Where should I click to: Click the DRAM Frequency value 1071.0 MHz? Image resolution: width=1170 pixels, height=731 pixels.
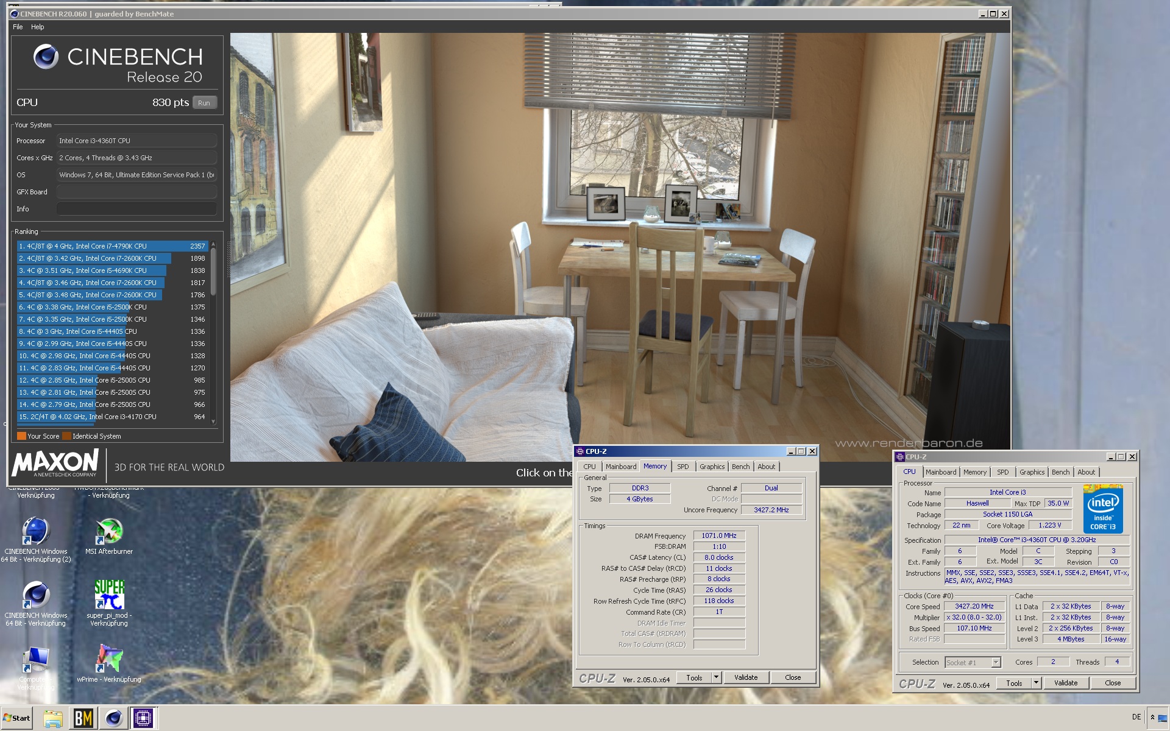[719, 535]
